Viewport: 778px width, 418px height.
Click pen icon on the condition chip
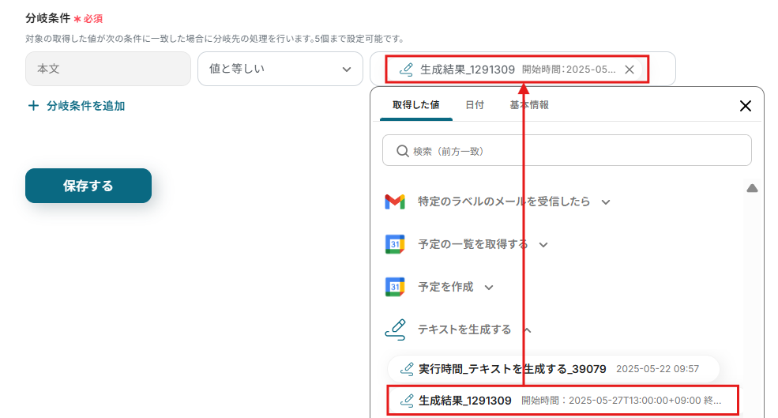click(x=406, y=70)
